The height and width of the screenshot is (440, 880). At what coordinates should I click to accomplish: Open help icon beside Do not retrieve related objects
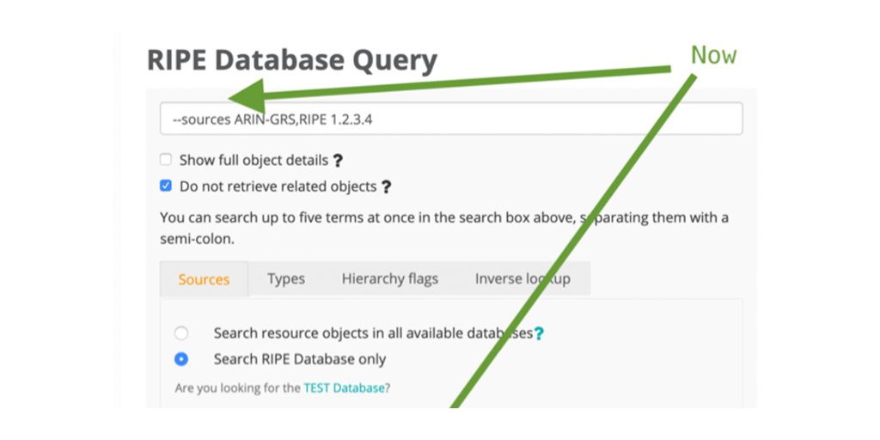(x=386, y=186)
